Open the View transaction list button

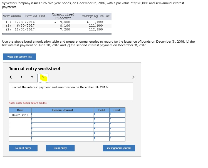click(x=19, y=57)
